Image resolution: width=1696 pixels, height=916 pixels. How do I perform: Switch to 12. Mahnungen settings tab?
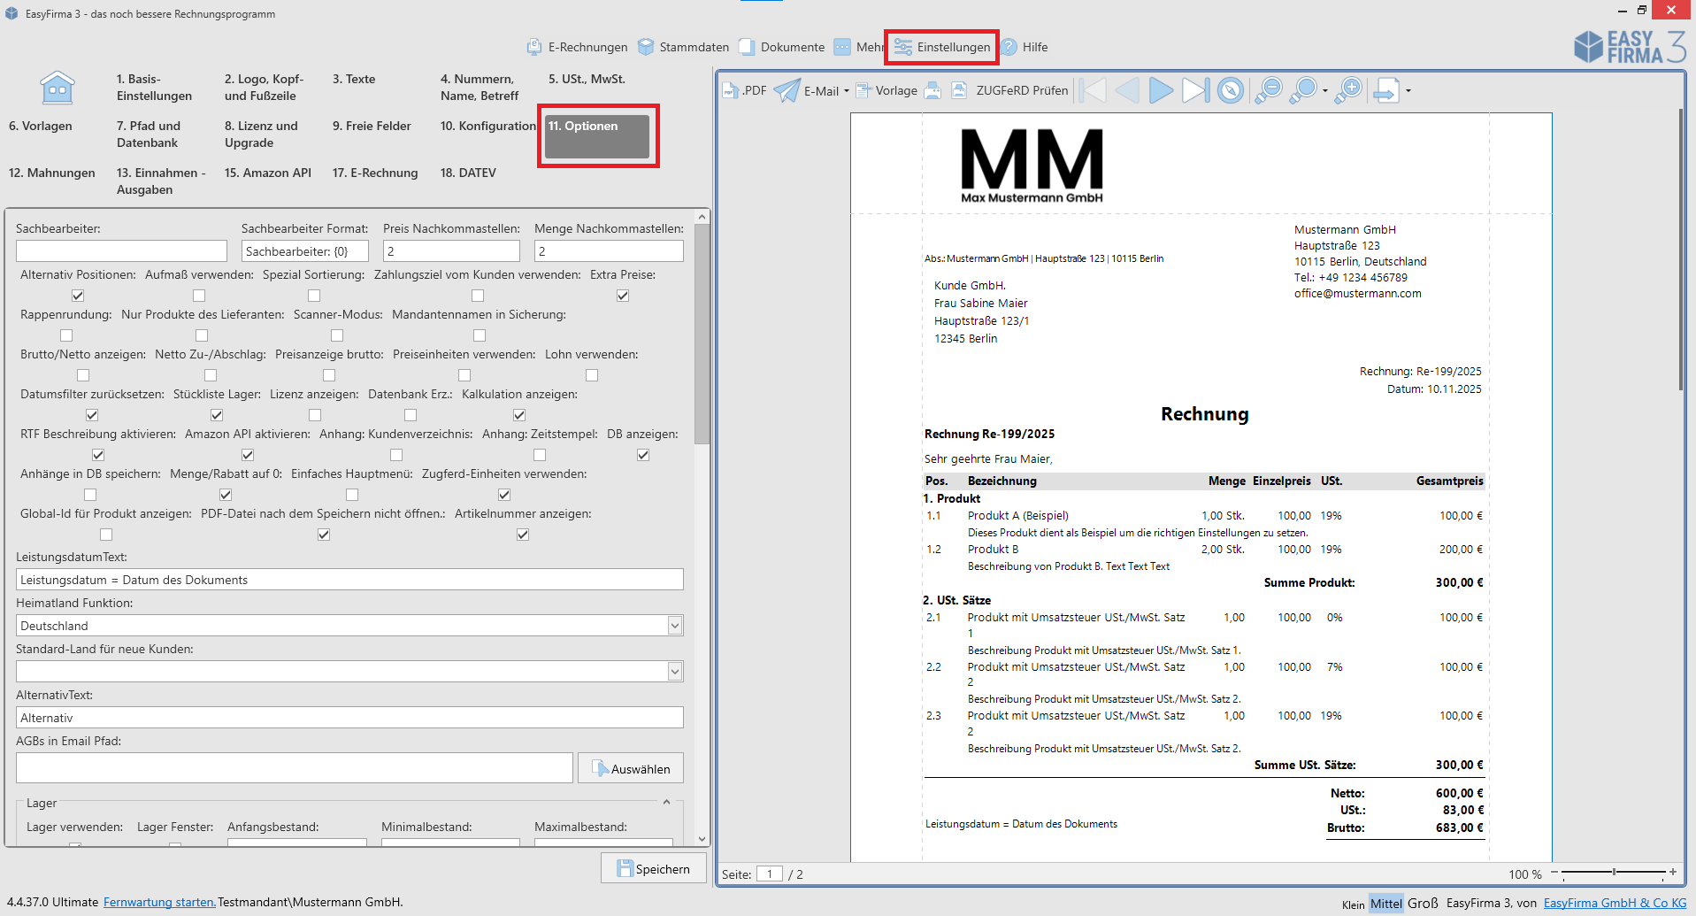tap(52, 173)
